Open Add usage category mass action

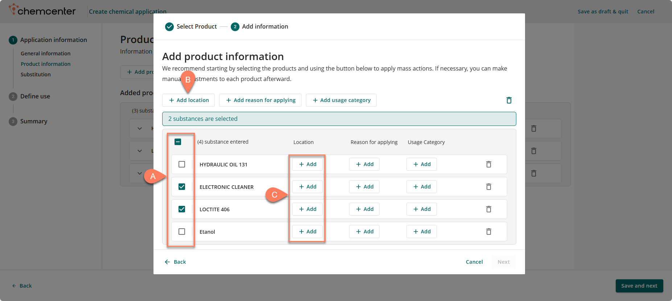pos(341,100)
